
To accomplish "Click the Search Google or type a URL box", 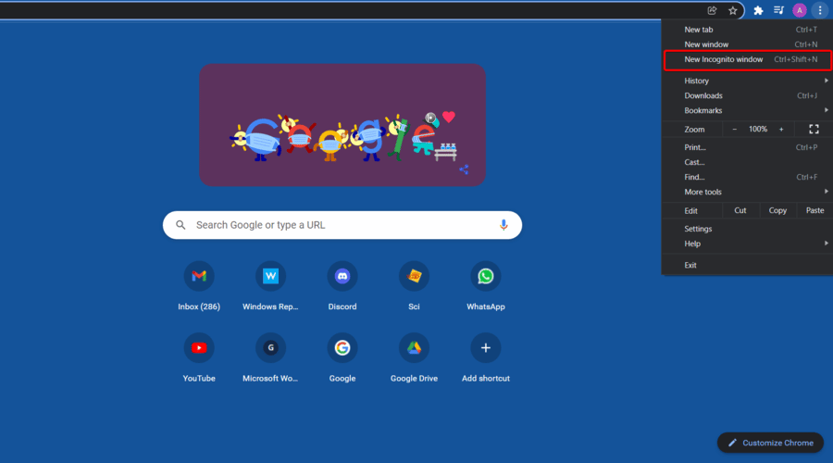I will tap(342, 225).
